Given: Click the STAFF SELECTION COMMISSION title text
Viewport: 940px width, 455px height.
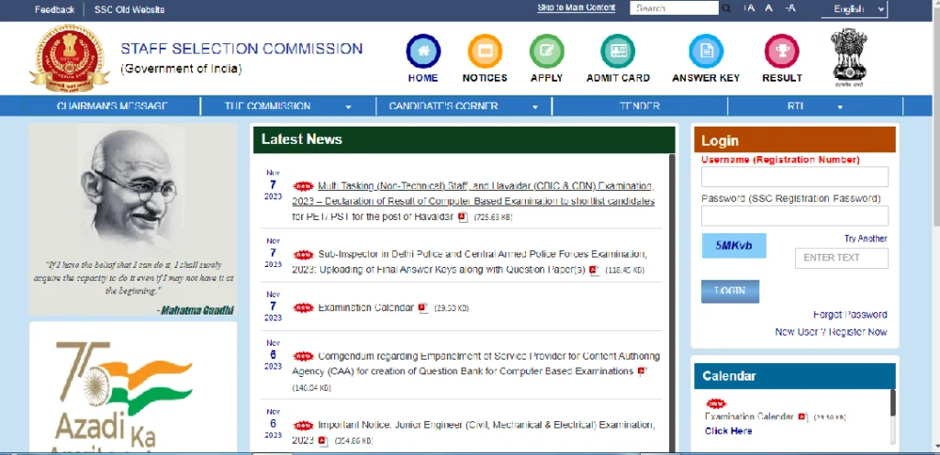Looking at the screenshot, I should tap(241, 49).
